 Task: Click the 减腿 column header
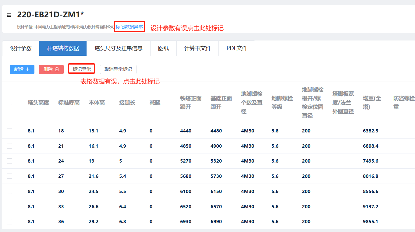pos(155,103)
